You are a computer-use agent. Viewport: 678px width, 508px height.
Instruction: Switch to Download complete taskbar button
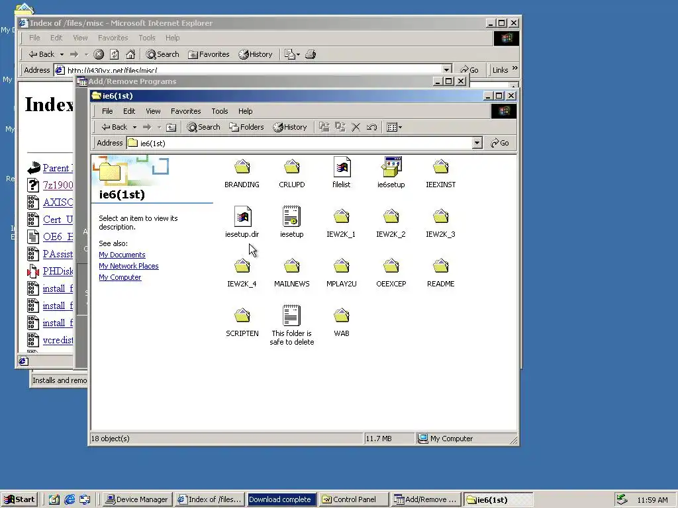coord(280,499)
